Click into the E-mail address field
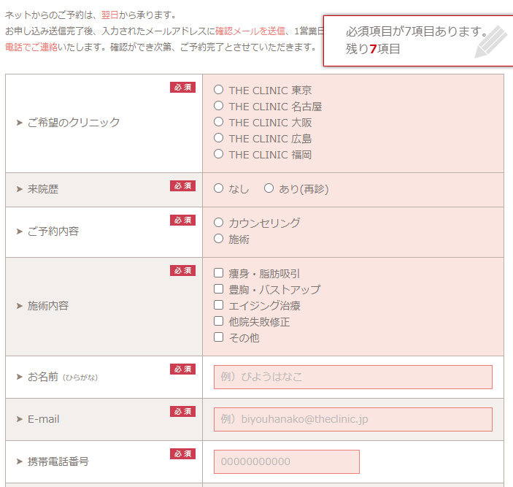This screenshot has width=513, height=487. (x=352, y=419)
